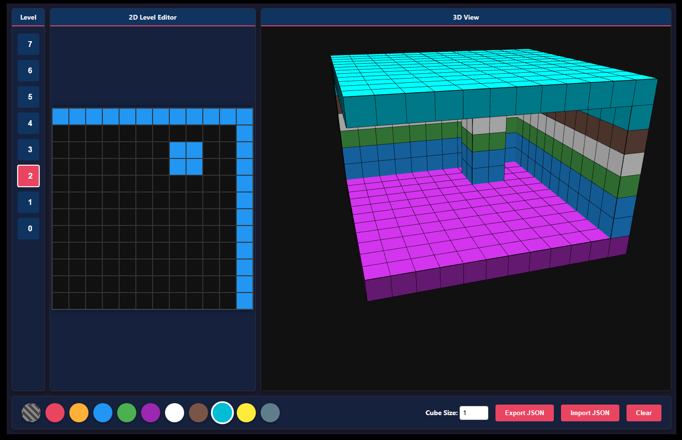
Task: Click the selected cyan color swatch
Action: (222, 413)
